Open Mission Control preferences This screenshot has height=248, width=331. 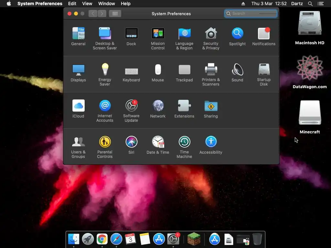pyautogui.click(x=158, y=39)
